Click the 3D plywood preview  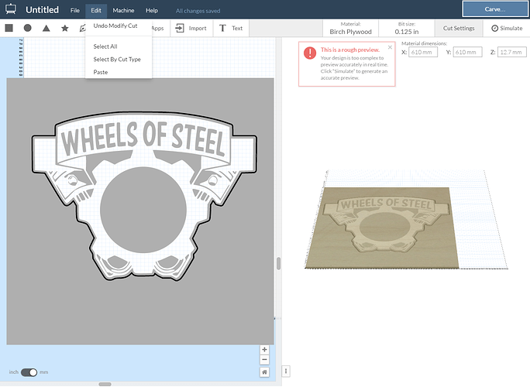tap(382, 228)
